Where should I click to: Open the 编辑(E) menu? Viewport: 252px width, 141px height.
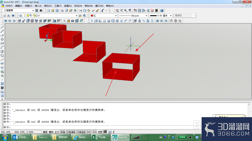(19, 6)
